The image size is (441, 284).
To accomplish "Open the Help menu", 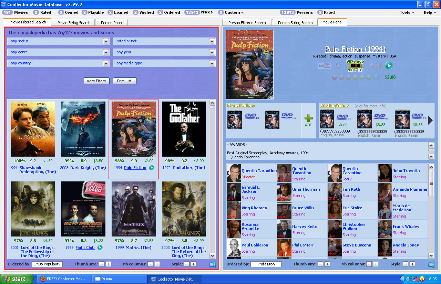I will (430, 12).
